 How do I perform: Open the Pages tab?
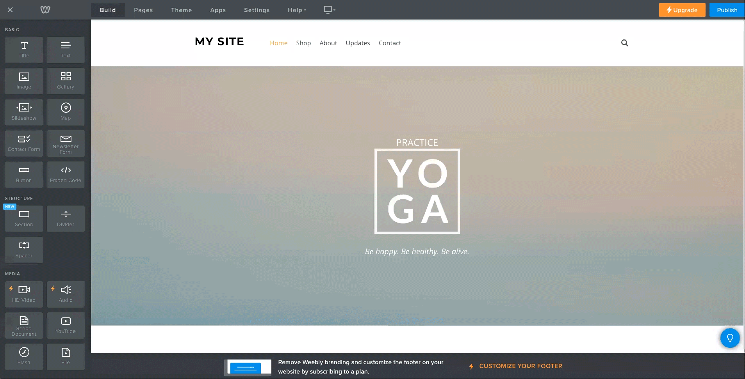(143, 10)
